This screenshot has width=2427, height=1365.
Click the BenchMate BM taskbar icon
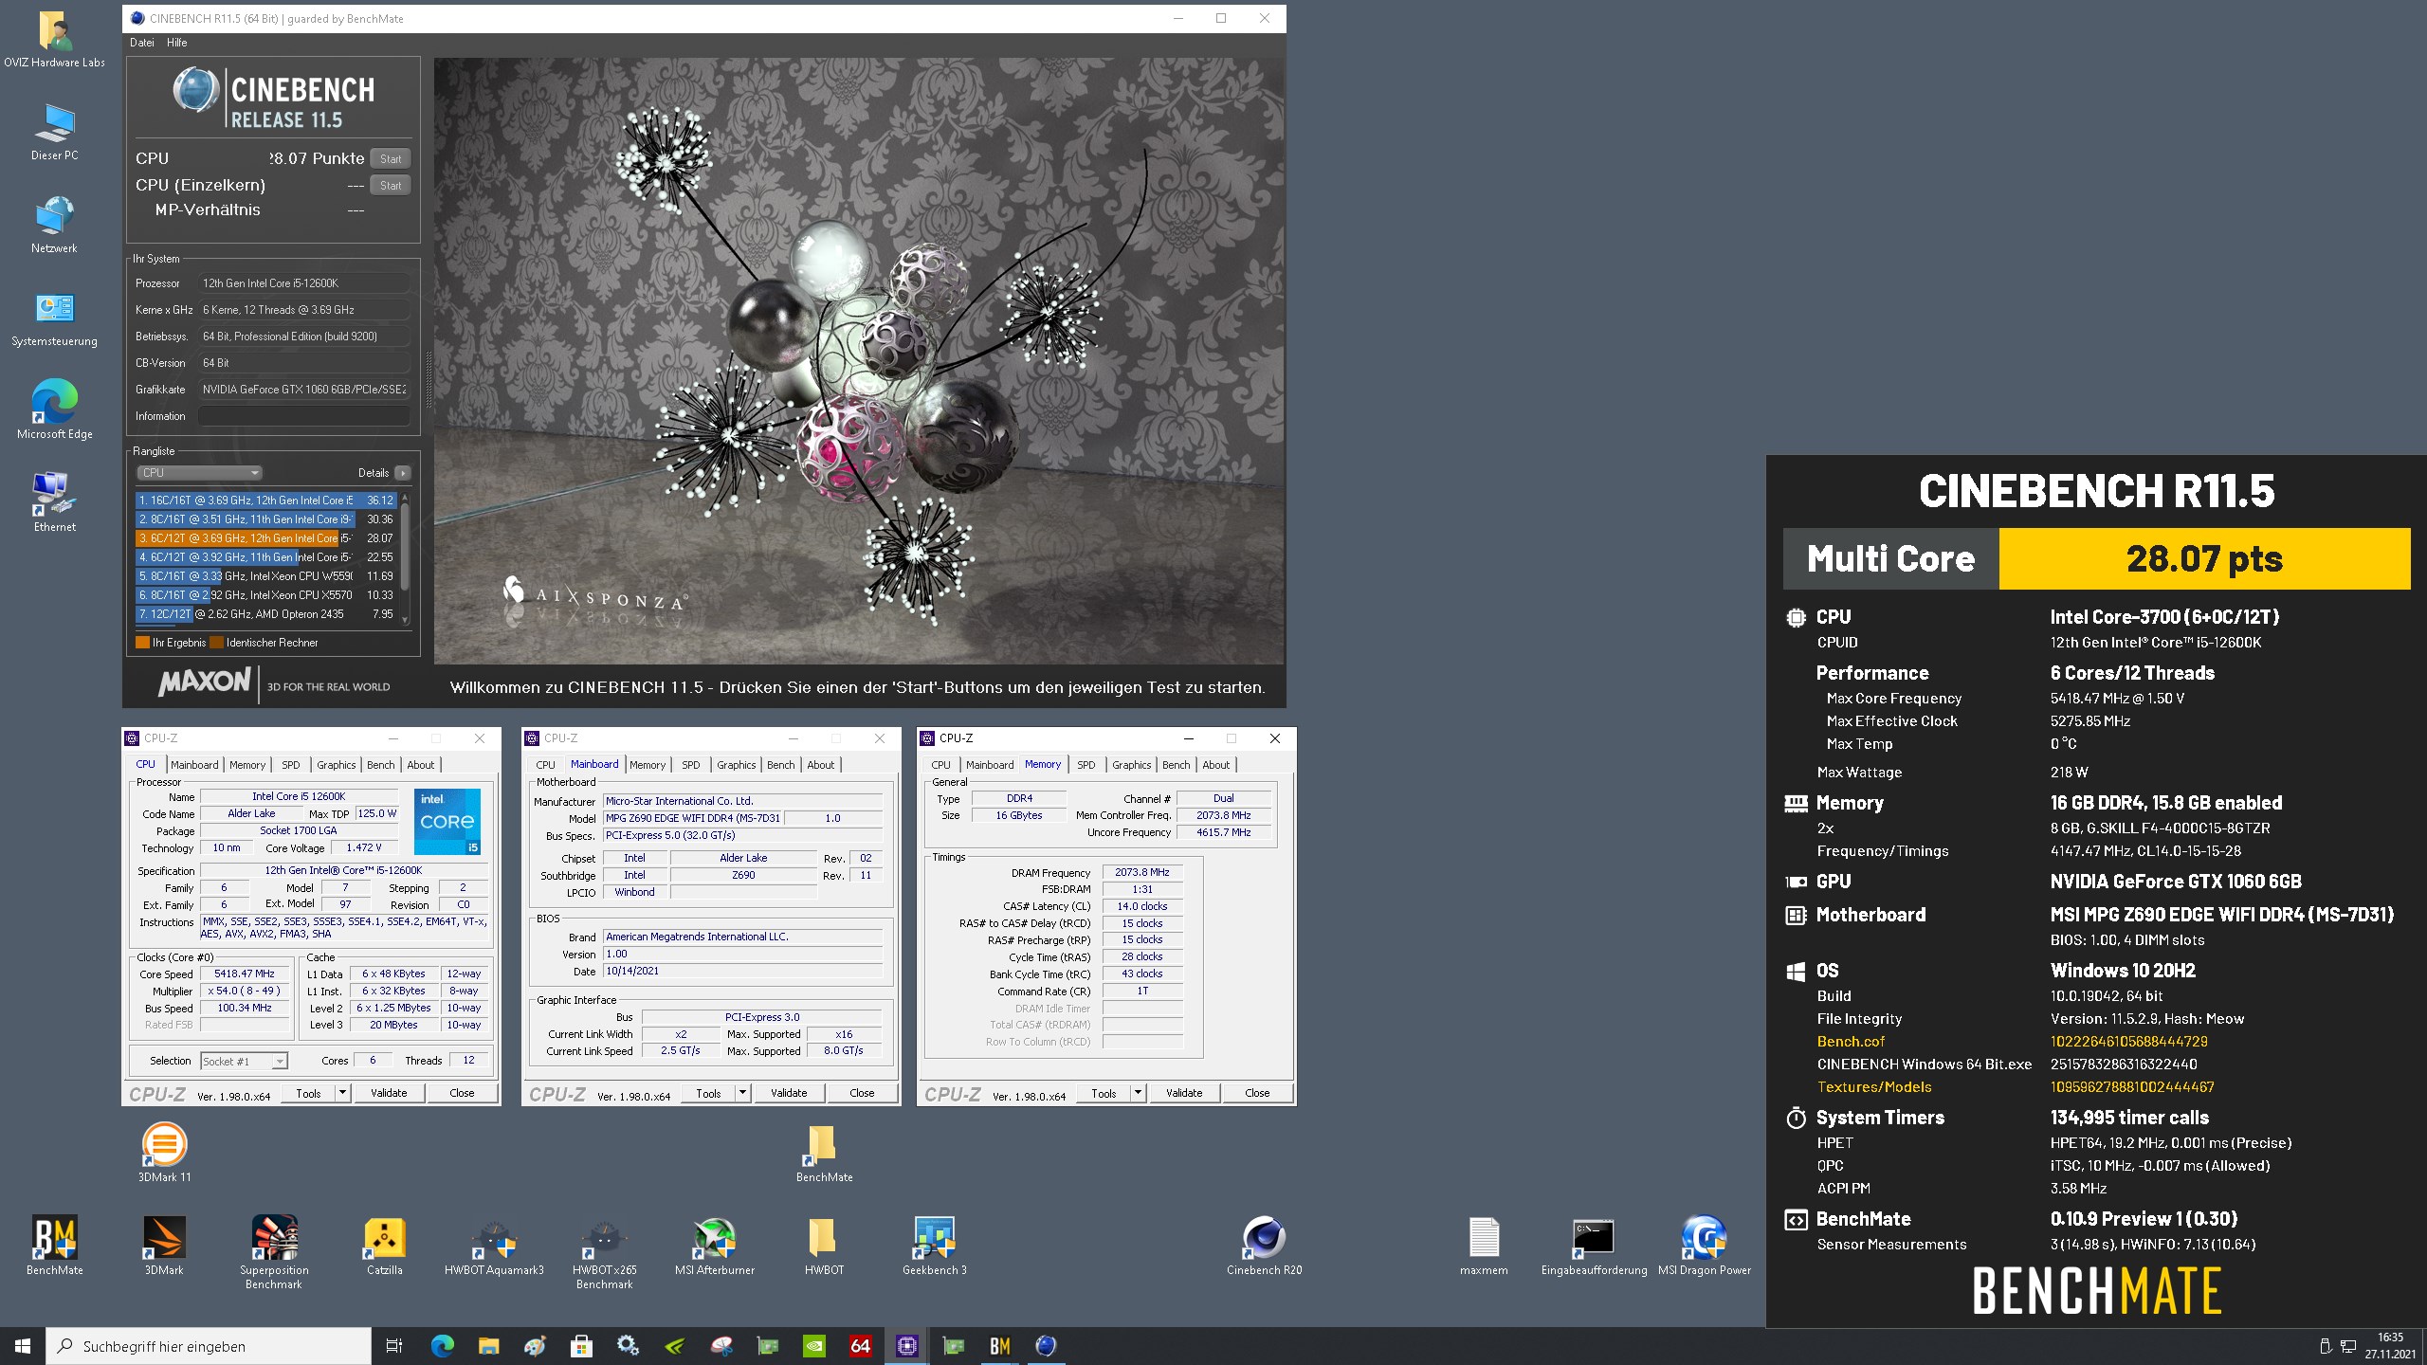pyautogui.click(x=999, y=1345)
